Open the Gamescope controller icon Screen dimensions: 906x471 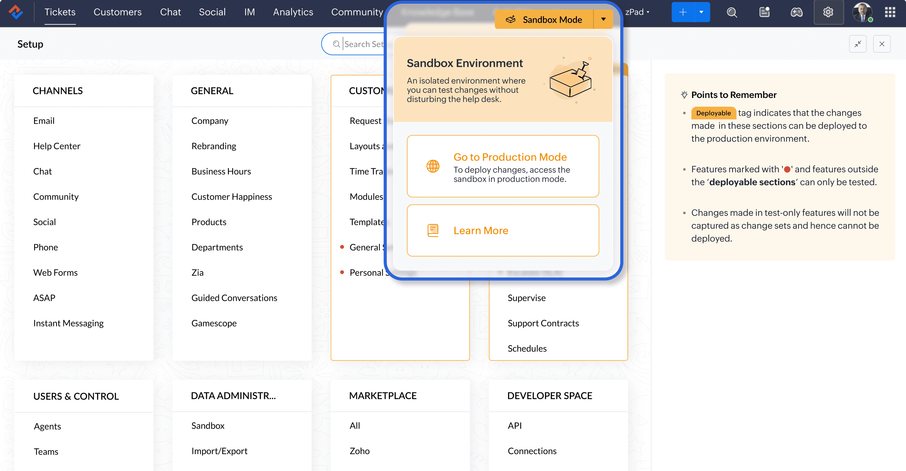point(796,12)
